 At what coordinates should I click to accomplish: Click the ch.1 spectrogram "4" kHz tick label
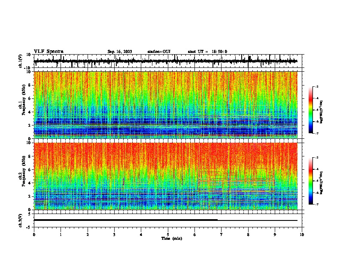click(x=30, y=112)
